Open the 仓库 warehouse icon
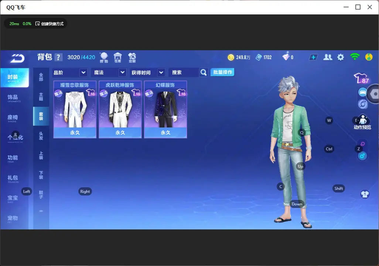 pyautogui.click(x=118, y=58)
